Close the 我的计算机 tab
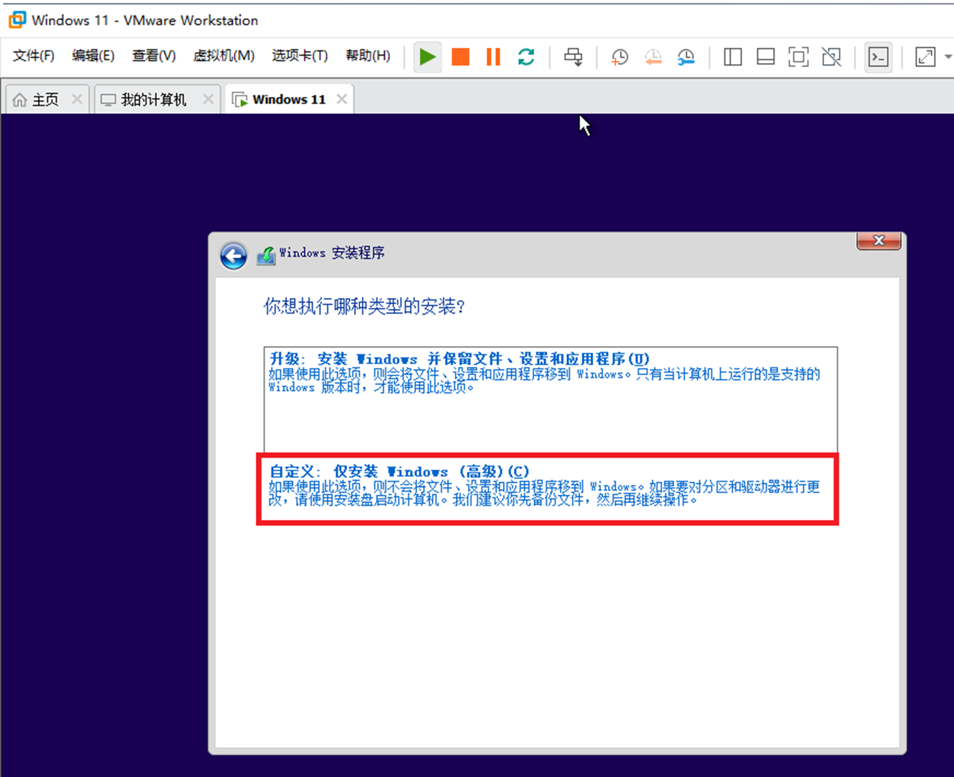Image resolution: width=954 pixels, height=777 pixels. click(208, 99)
